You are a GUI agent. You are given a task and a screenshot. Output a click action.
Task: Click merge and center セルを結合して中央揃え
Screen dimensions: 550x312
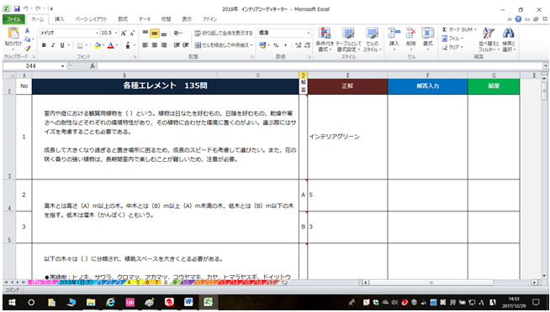click(x=224, y=45)
